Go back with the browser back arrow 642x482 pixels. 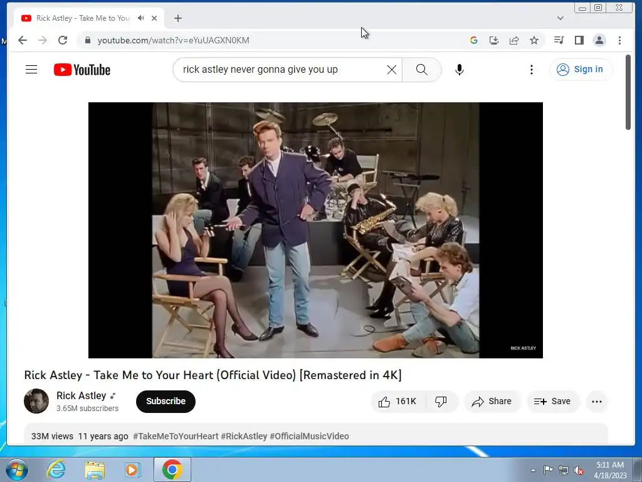pyautogui.click(x=23, y=40)
